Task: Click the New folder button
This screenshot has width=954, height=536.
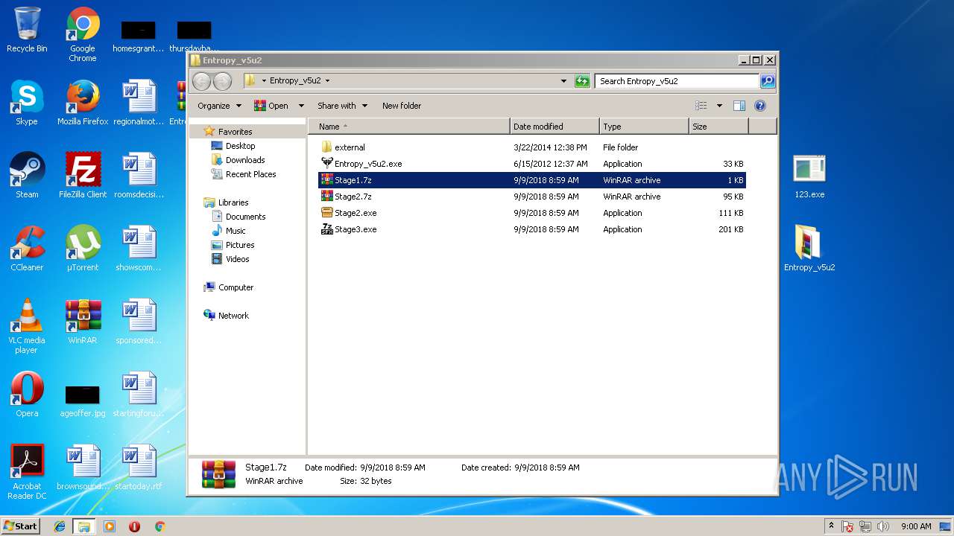Action: coord(402,106)
